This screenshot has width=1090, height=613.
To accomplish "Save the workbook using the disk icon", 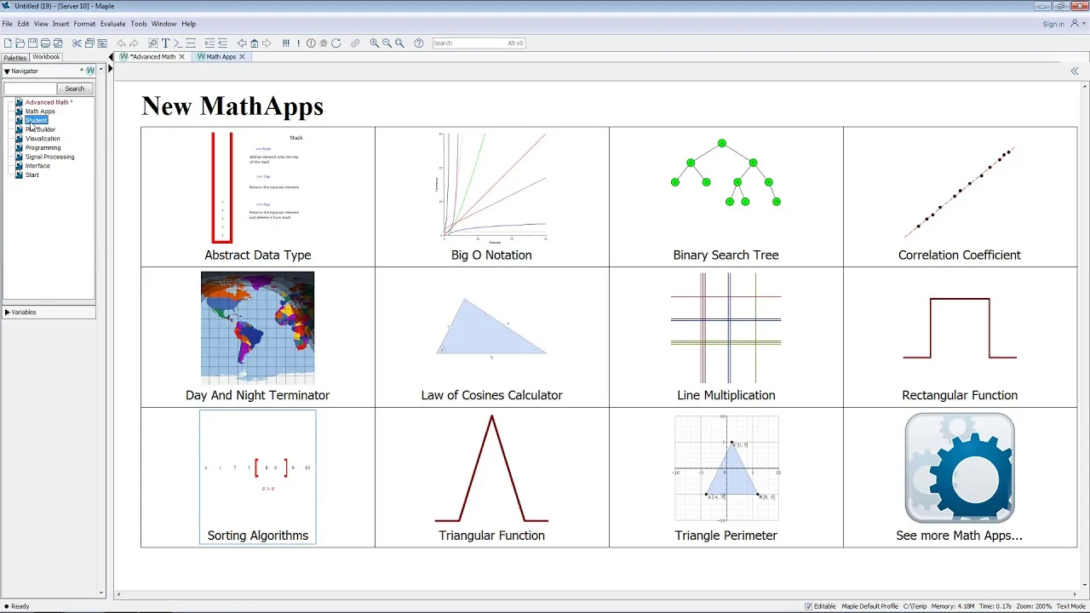I will 32,43.
